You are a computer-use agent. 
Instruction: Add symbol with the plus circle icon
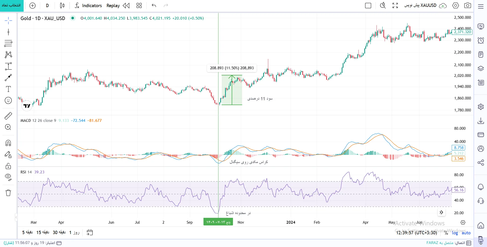33,6
